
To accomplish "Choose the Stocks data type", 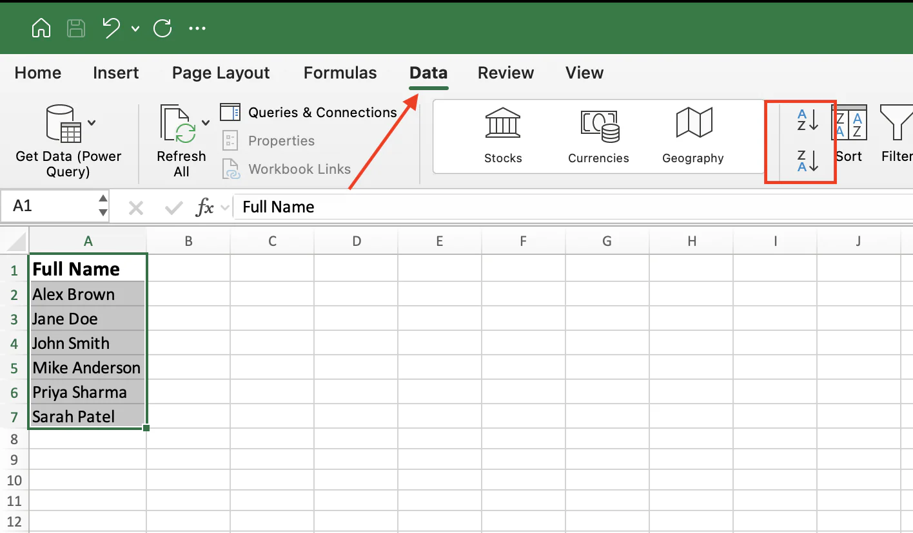I will coord(503,136).
